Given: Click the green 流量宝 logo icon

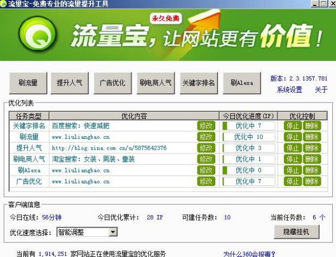Looking at the screenshot, I should point(38,34).
